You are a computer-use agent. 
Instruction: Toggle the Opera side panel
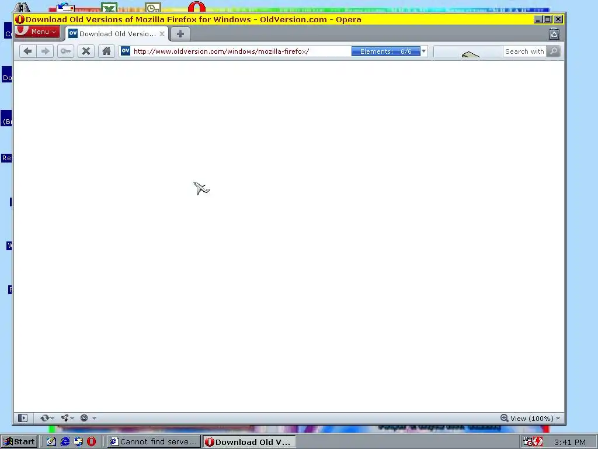(23, 418)
